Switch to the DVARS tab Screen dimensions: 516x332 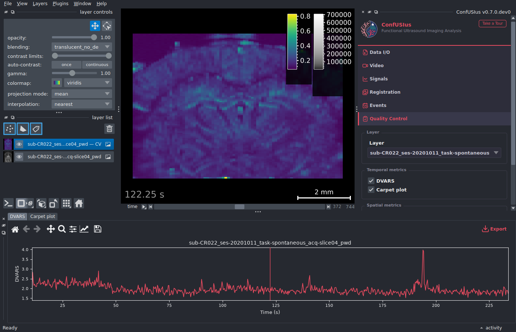pyautogui.click(x=17, y=217)
